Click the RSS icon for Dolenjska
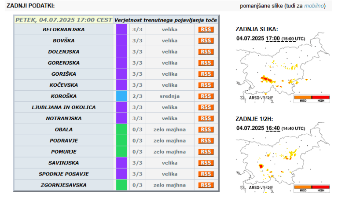Screen dimensions: 338x209 (206, 51)
